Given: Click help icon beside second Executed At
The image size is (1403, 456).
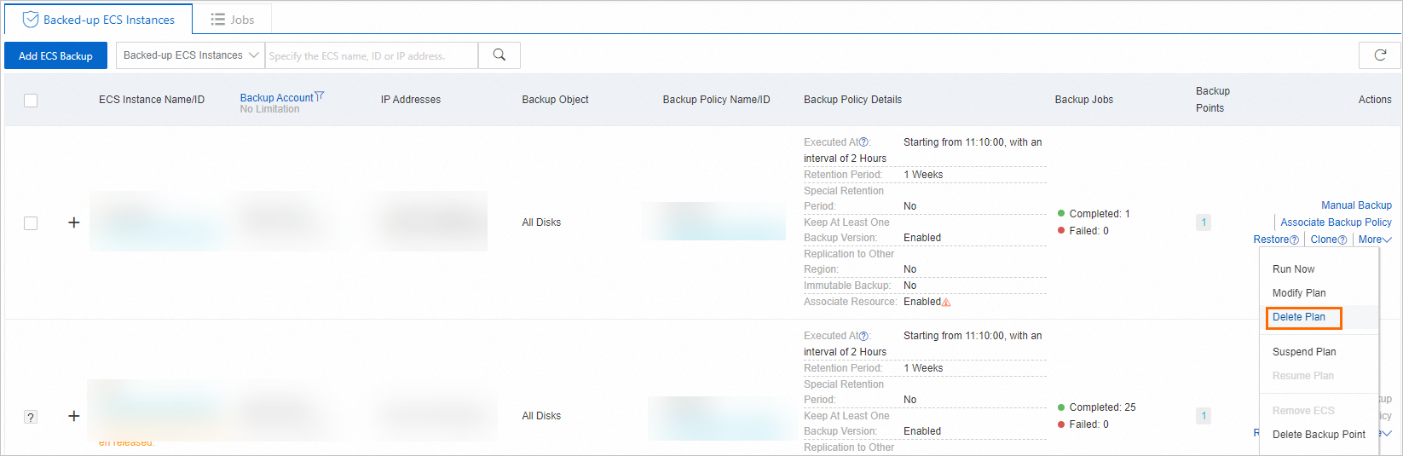Looking at the screenshot, I should click(x=863, y=336).
